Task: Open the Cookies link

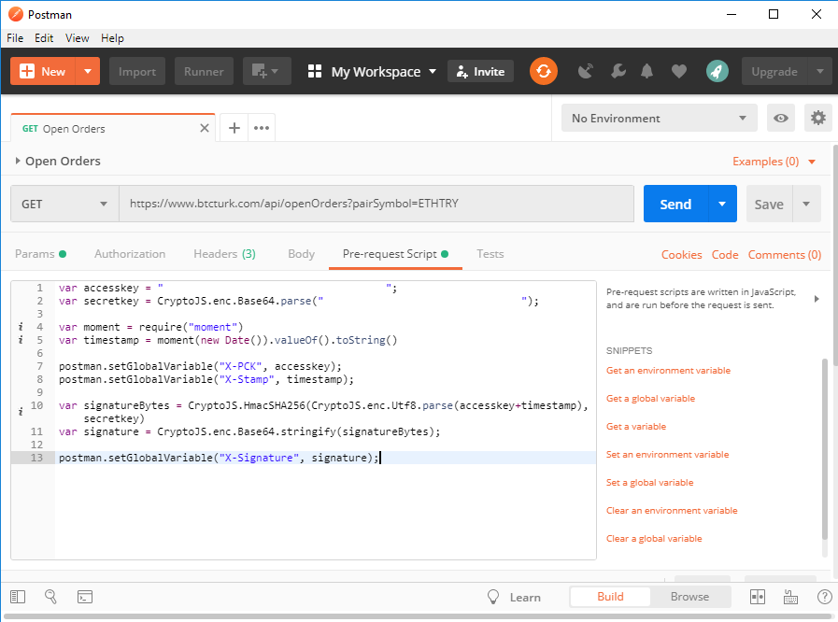Action: (681, 255)
